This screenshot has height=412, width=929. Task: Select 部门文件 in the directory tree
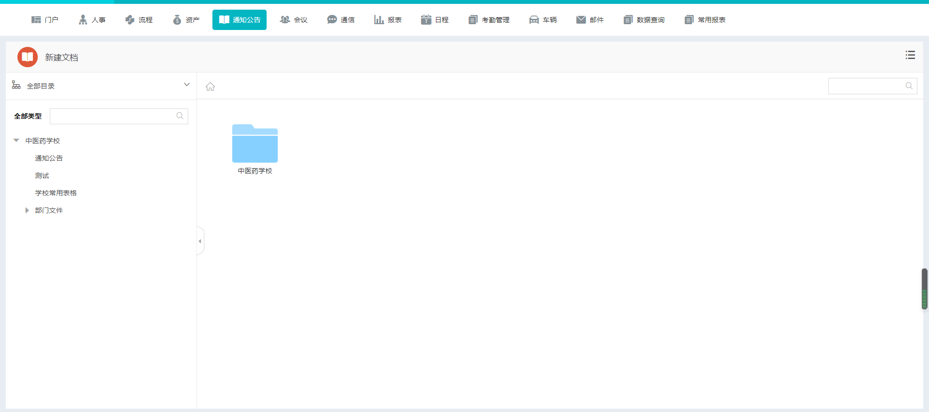(49, 210)
